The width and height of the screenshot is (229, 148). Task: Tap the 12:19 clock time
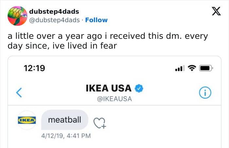point(34,68)
